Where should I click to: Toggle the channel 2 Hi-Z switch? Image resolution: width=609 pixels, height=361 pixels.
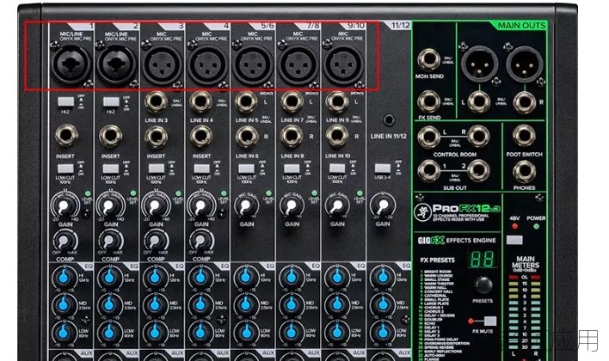111,101
